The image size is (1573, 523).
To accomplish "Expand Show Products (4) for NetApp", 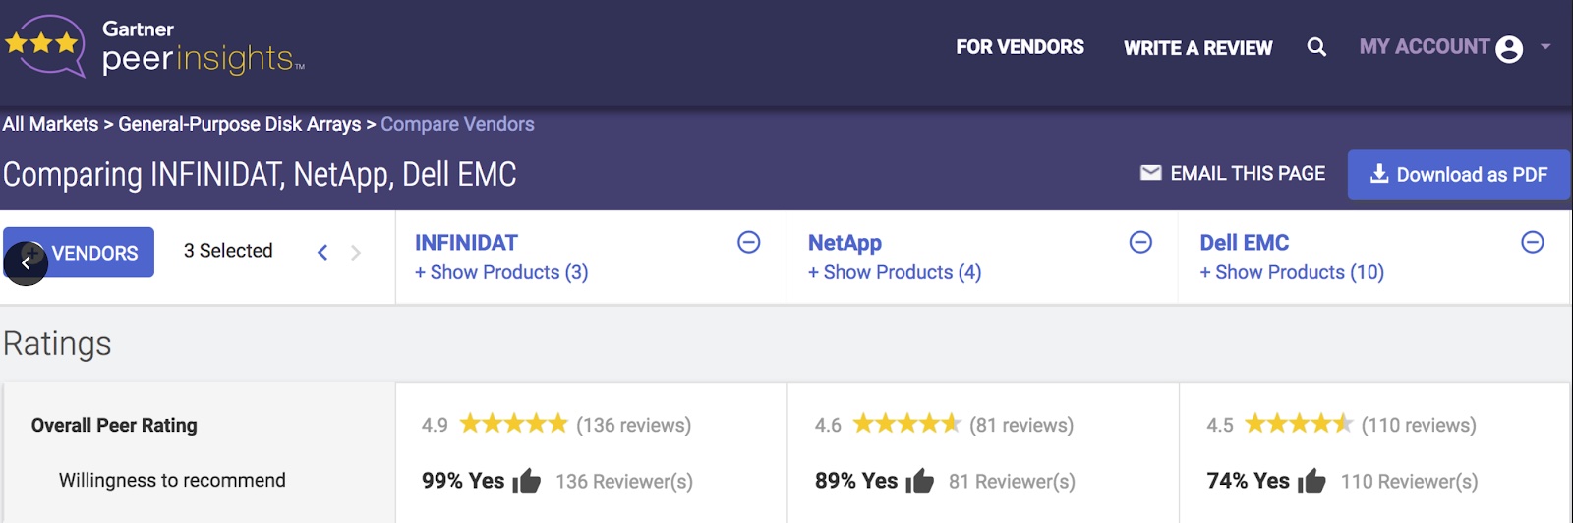I will click(895, 272).
